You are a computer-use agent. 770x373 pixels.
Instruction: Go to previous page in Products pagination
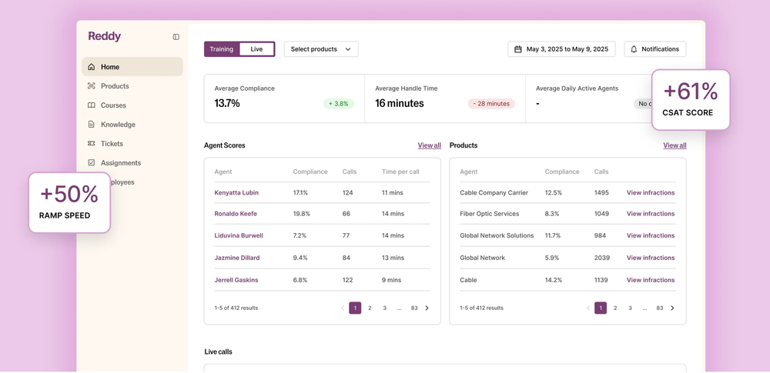(x=588, y=308)
